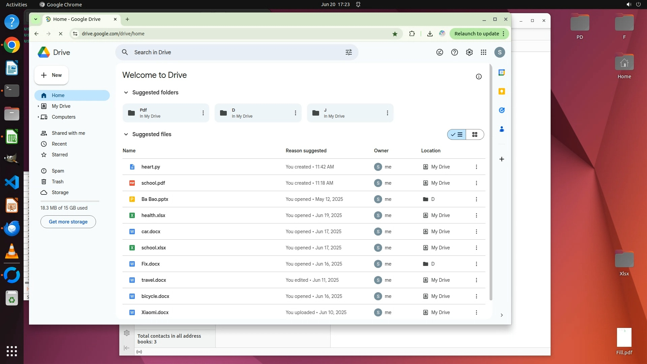This screenshot has width=647, height=364.
Task: Open Google Calendar side panel
Action: [501, 72]
